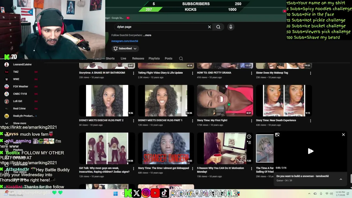The height and width of the screenshot is (198, 352).
Task: Expand the miniplayer to full view
Action: tap(277, 135)
